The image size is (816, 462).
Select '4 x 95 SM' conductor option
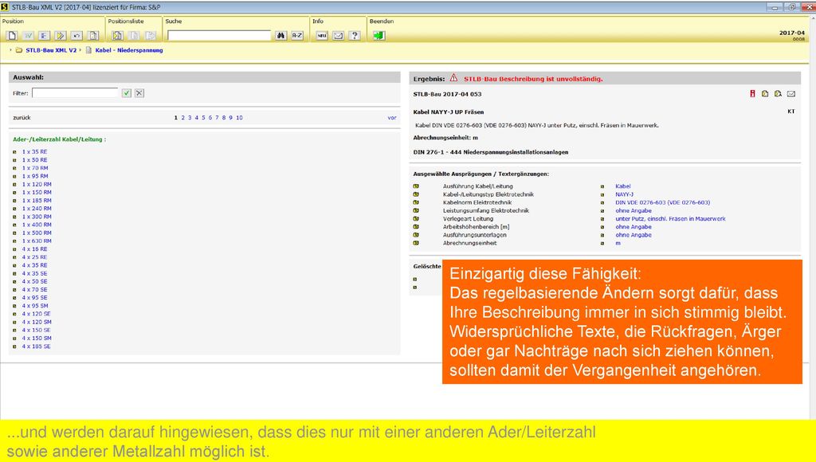[x=35, y=306]
